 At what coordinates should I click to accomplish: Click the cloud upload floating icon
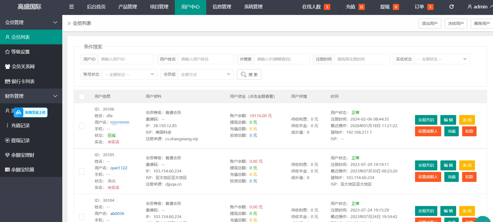[19, 112]
